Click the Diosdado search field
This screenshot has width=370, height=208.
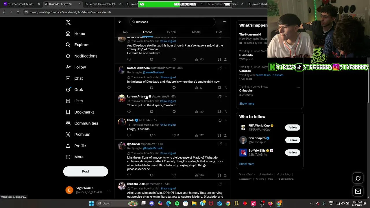coord(173,22)
